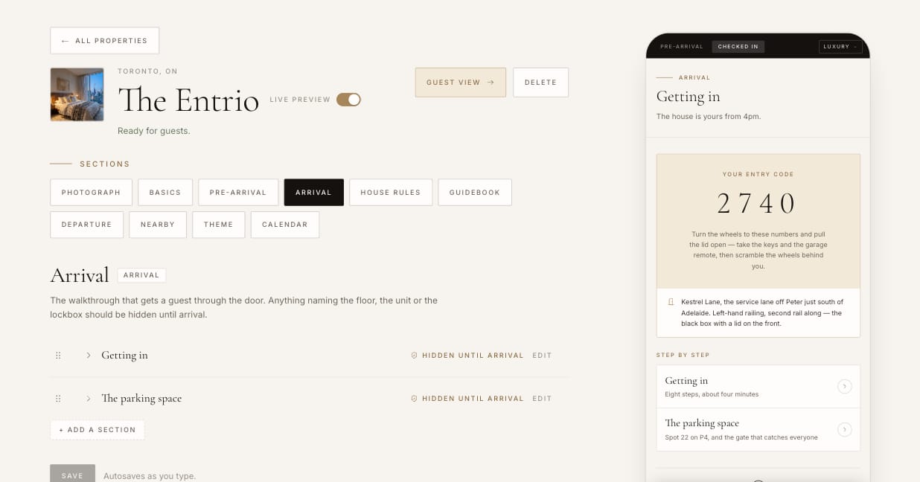Click lockbox location icon beside Kestrel Lane text
This screenshot has width=920, height=482.
pos(671,302)
